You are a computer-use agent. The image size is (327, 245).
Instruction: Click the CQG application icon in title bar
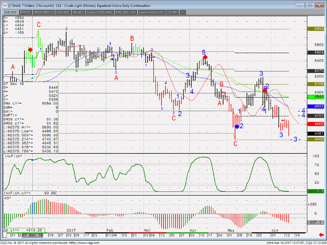point(5,5)
